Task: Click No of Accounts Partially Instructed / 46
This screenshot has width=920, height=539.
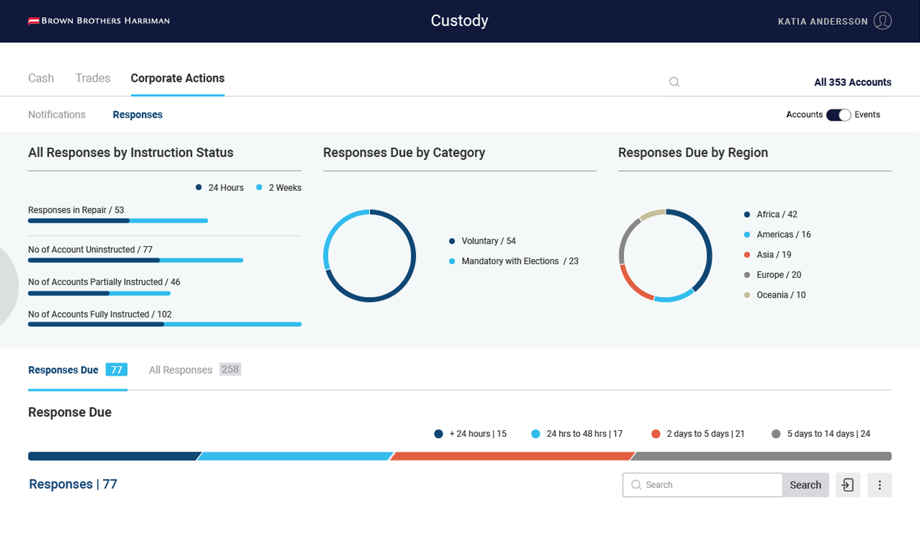Action: click(x=104, y=282)
